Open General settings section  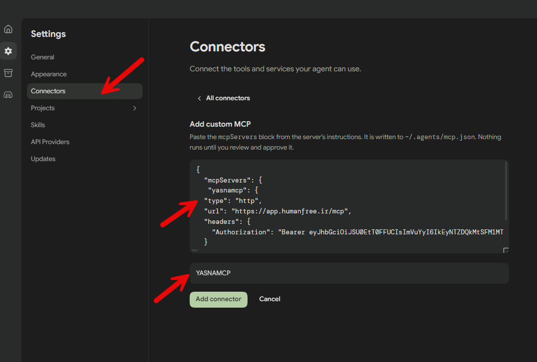[x=42, y=57]
